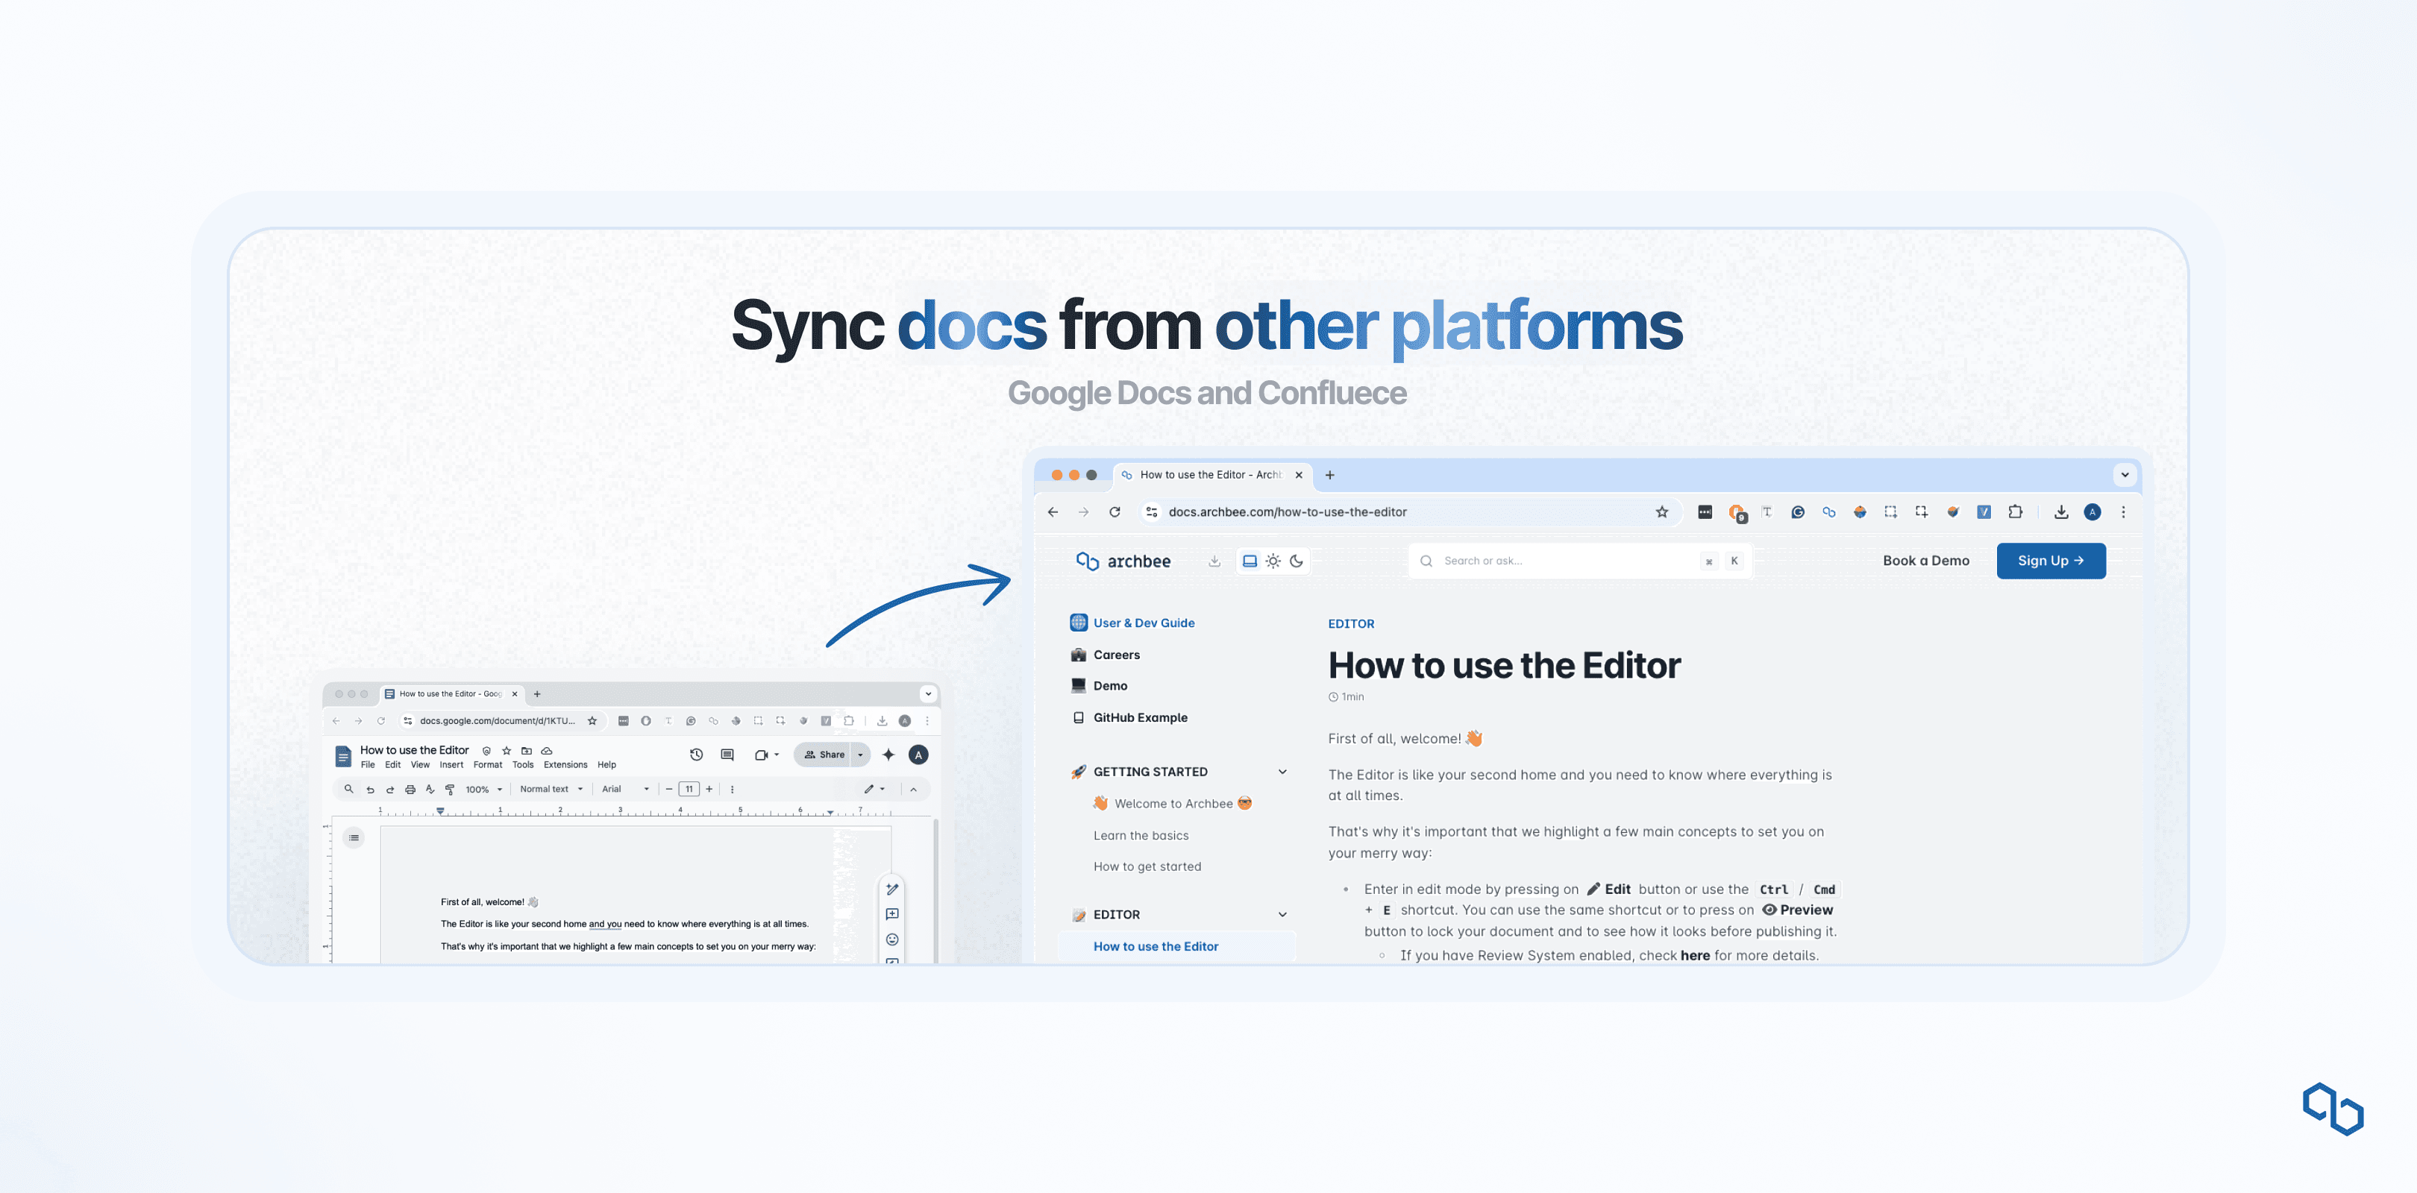Image resolution: width=2417 pixels, height=1193 pixels.
Task: Click the paint format roller icon
Action: coord(449,790)
